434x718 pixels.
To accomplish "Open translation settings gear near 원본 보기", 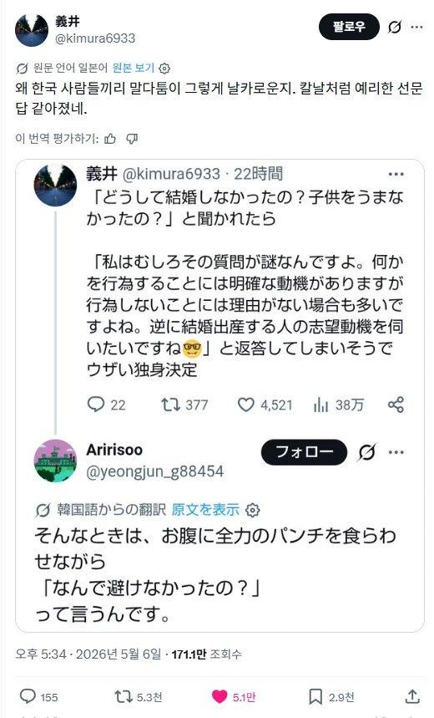I will 164,69.
